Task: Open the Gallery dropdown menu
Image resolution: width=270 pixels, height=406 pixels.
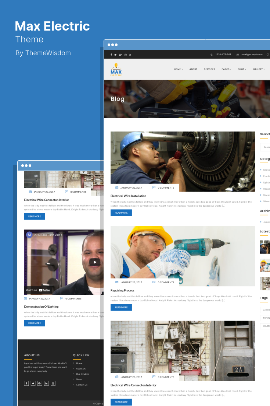Action: coord(259,69)
